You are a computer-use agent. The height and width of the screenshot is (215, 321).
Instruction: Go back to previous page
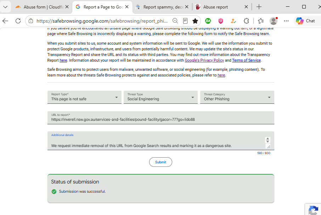click(5, 21)
